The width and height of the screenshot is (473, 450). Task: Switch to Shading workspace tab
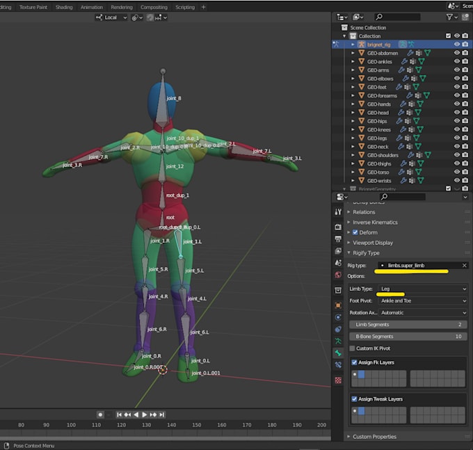tap(64, 7)
